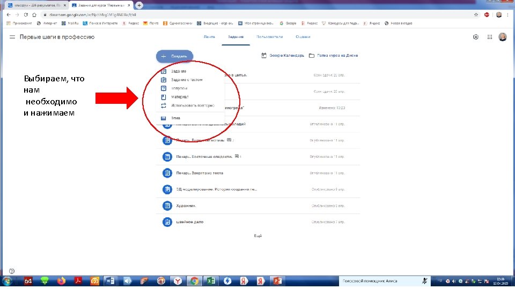Open PowerPoint from the taskbar
The width and height of the screenshot is (515, 289).
click(277, 281)
